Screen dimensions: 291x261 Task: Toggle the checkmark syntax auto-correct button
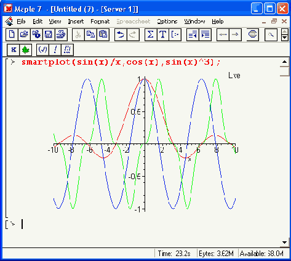[x=42, y=50]
